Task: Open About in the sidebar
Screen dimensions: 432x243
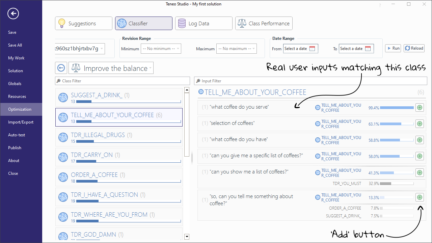Action: (x=21, y=161)
